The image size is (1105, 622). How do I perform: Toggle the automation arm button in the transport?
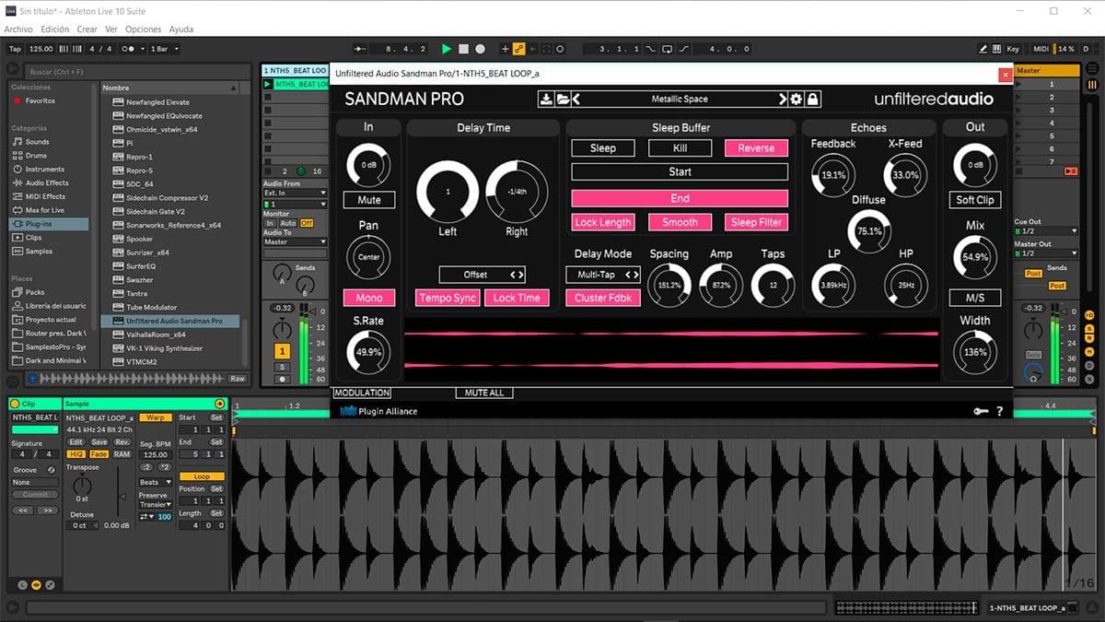pos(519,49)
